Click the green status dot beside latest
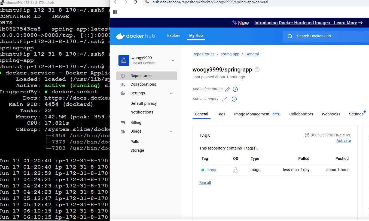 [x=203, y=170]
